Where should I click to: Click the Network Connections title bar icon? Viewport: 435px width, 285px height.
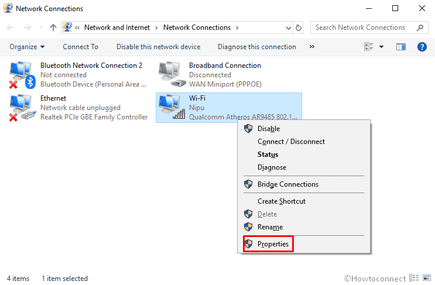(8, 8)
